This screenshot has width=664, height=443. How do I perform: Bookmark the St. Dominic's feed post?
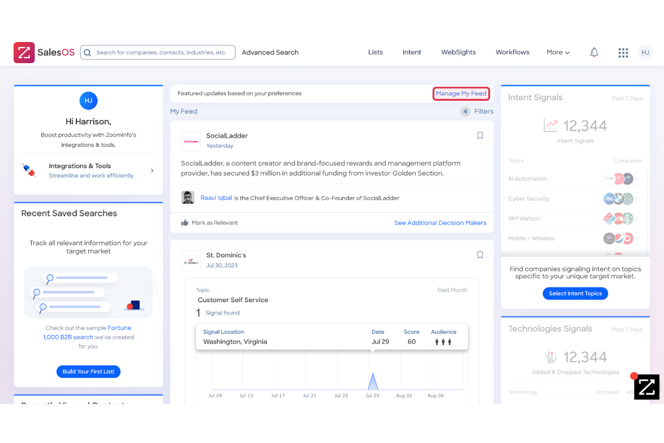point(480,255)
